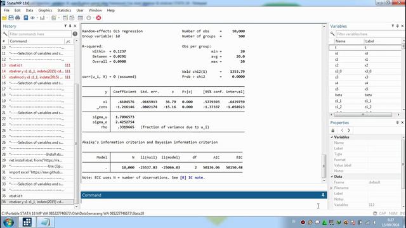This screenshot has width=406, height=228.
Task: Click the Results window vertical scrollbar thumb
Action: coord(324,166)
